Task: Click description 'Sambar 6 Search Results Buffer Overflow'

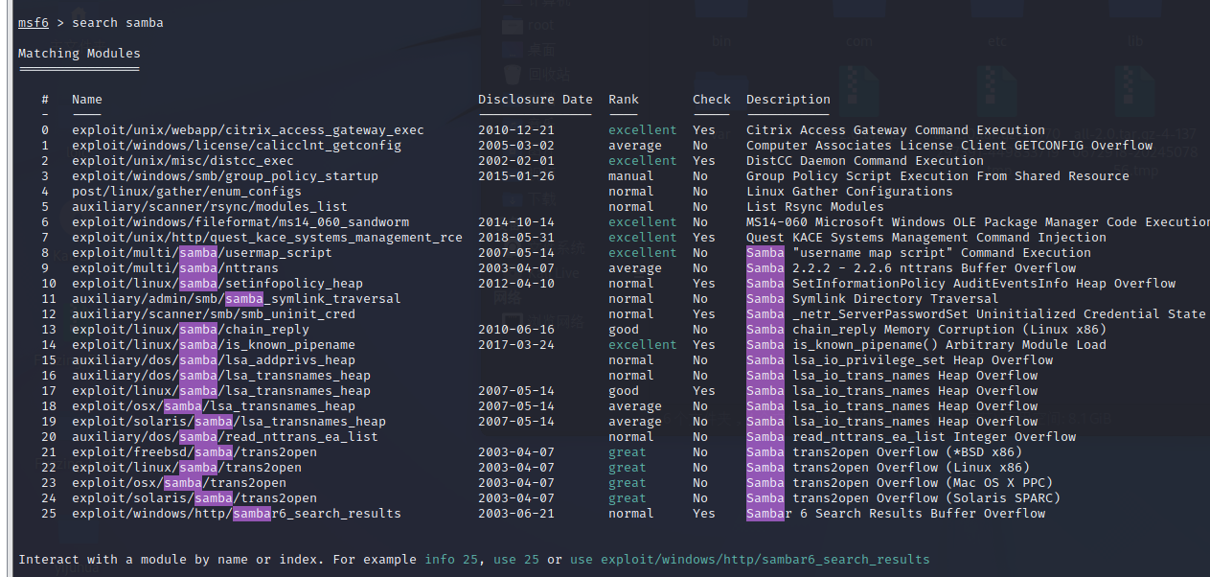Action: 896,513
